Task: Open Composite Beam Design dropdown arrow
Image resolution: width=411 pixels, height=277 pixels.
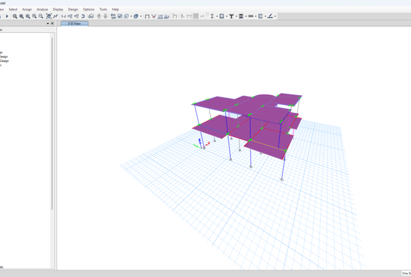Action: (x=236, y=16)
